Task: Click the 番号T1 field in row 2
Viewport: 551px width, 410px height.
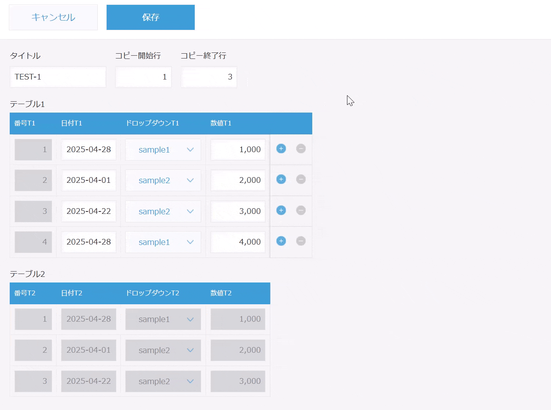Action: tap(33, 180)
